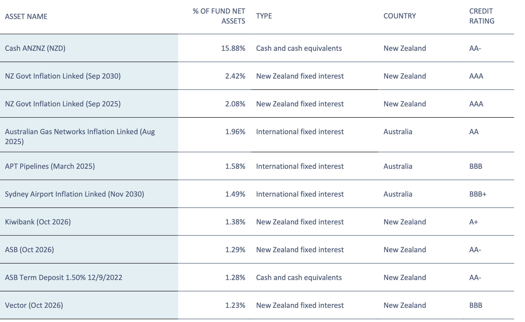Click the 1.23% value
Viewport: 525px width, 322px height.
point(235,305)
